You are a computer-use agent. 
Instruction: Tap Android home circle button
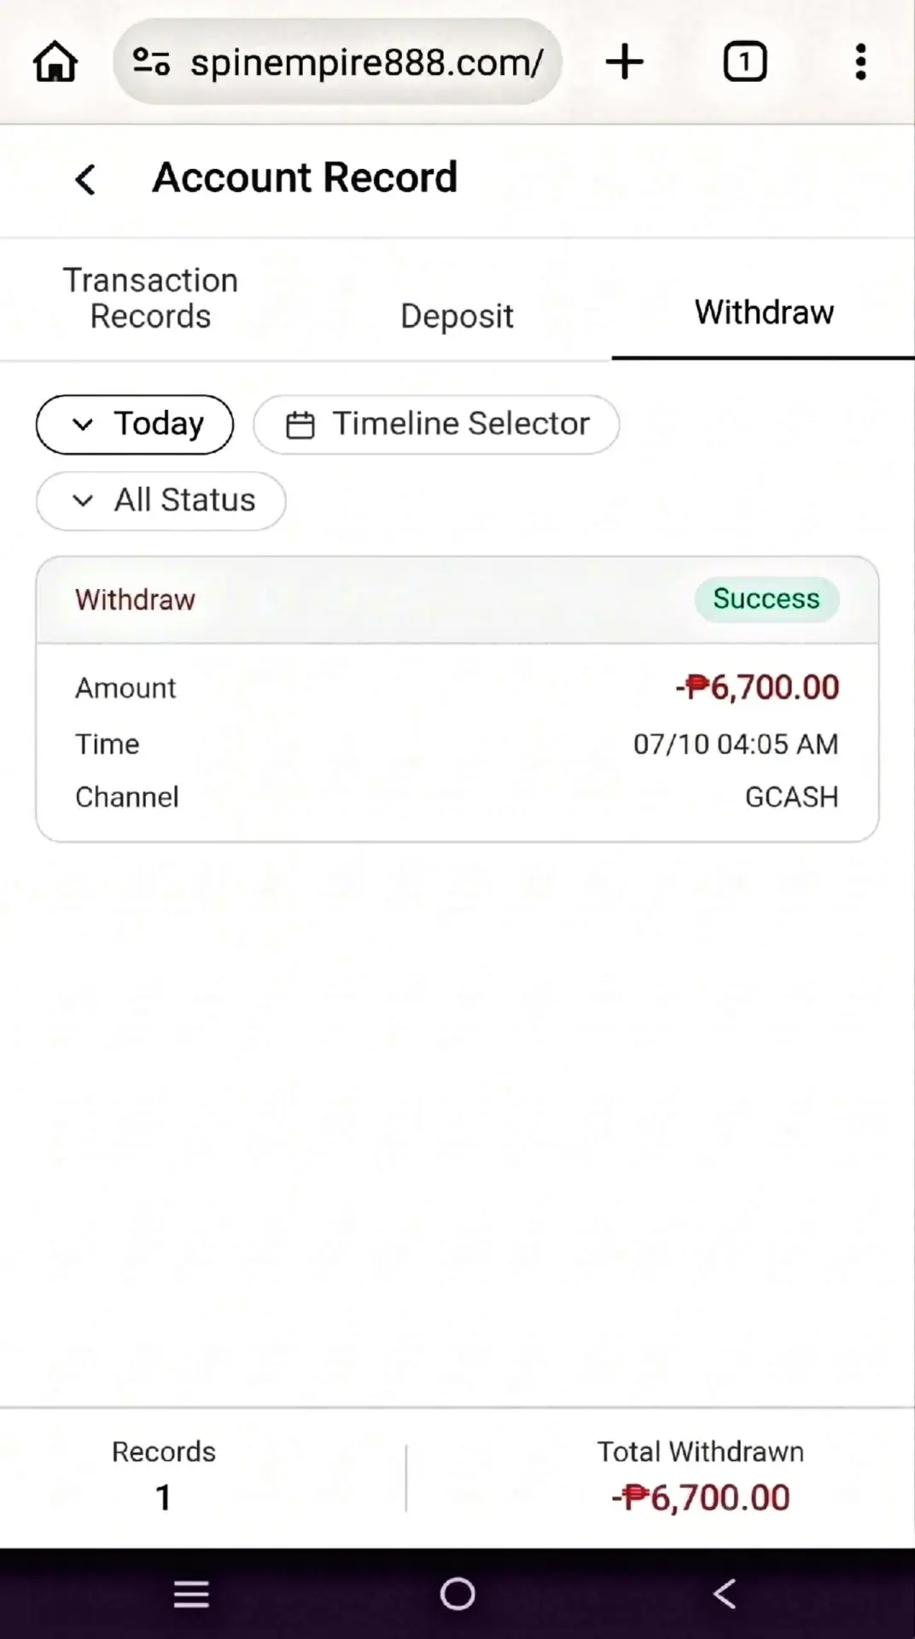coord(457,1594)
